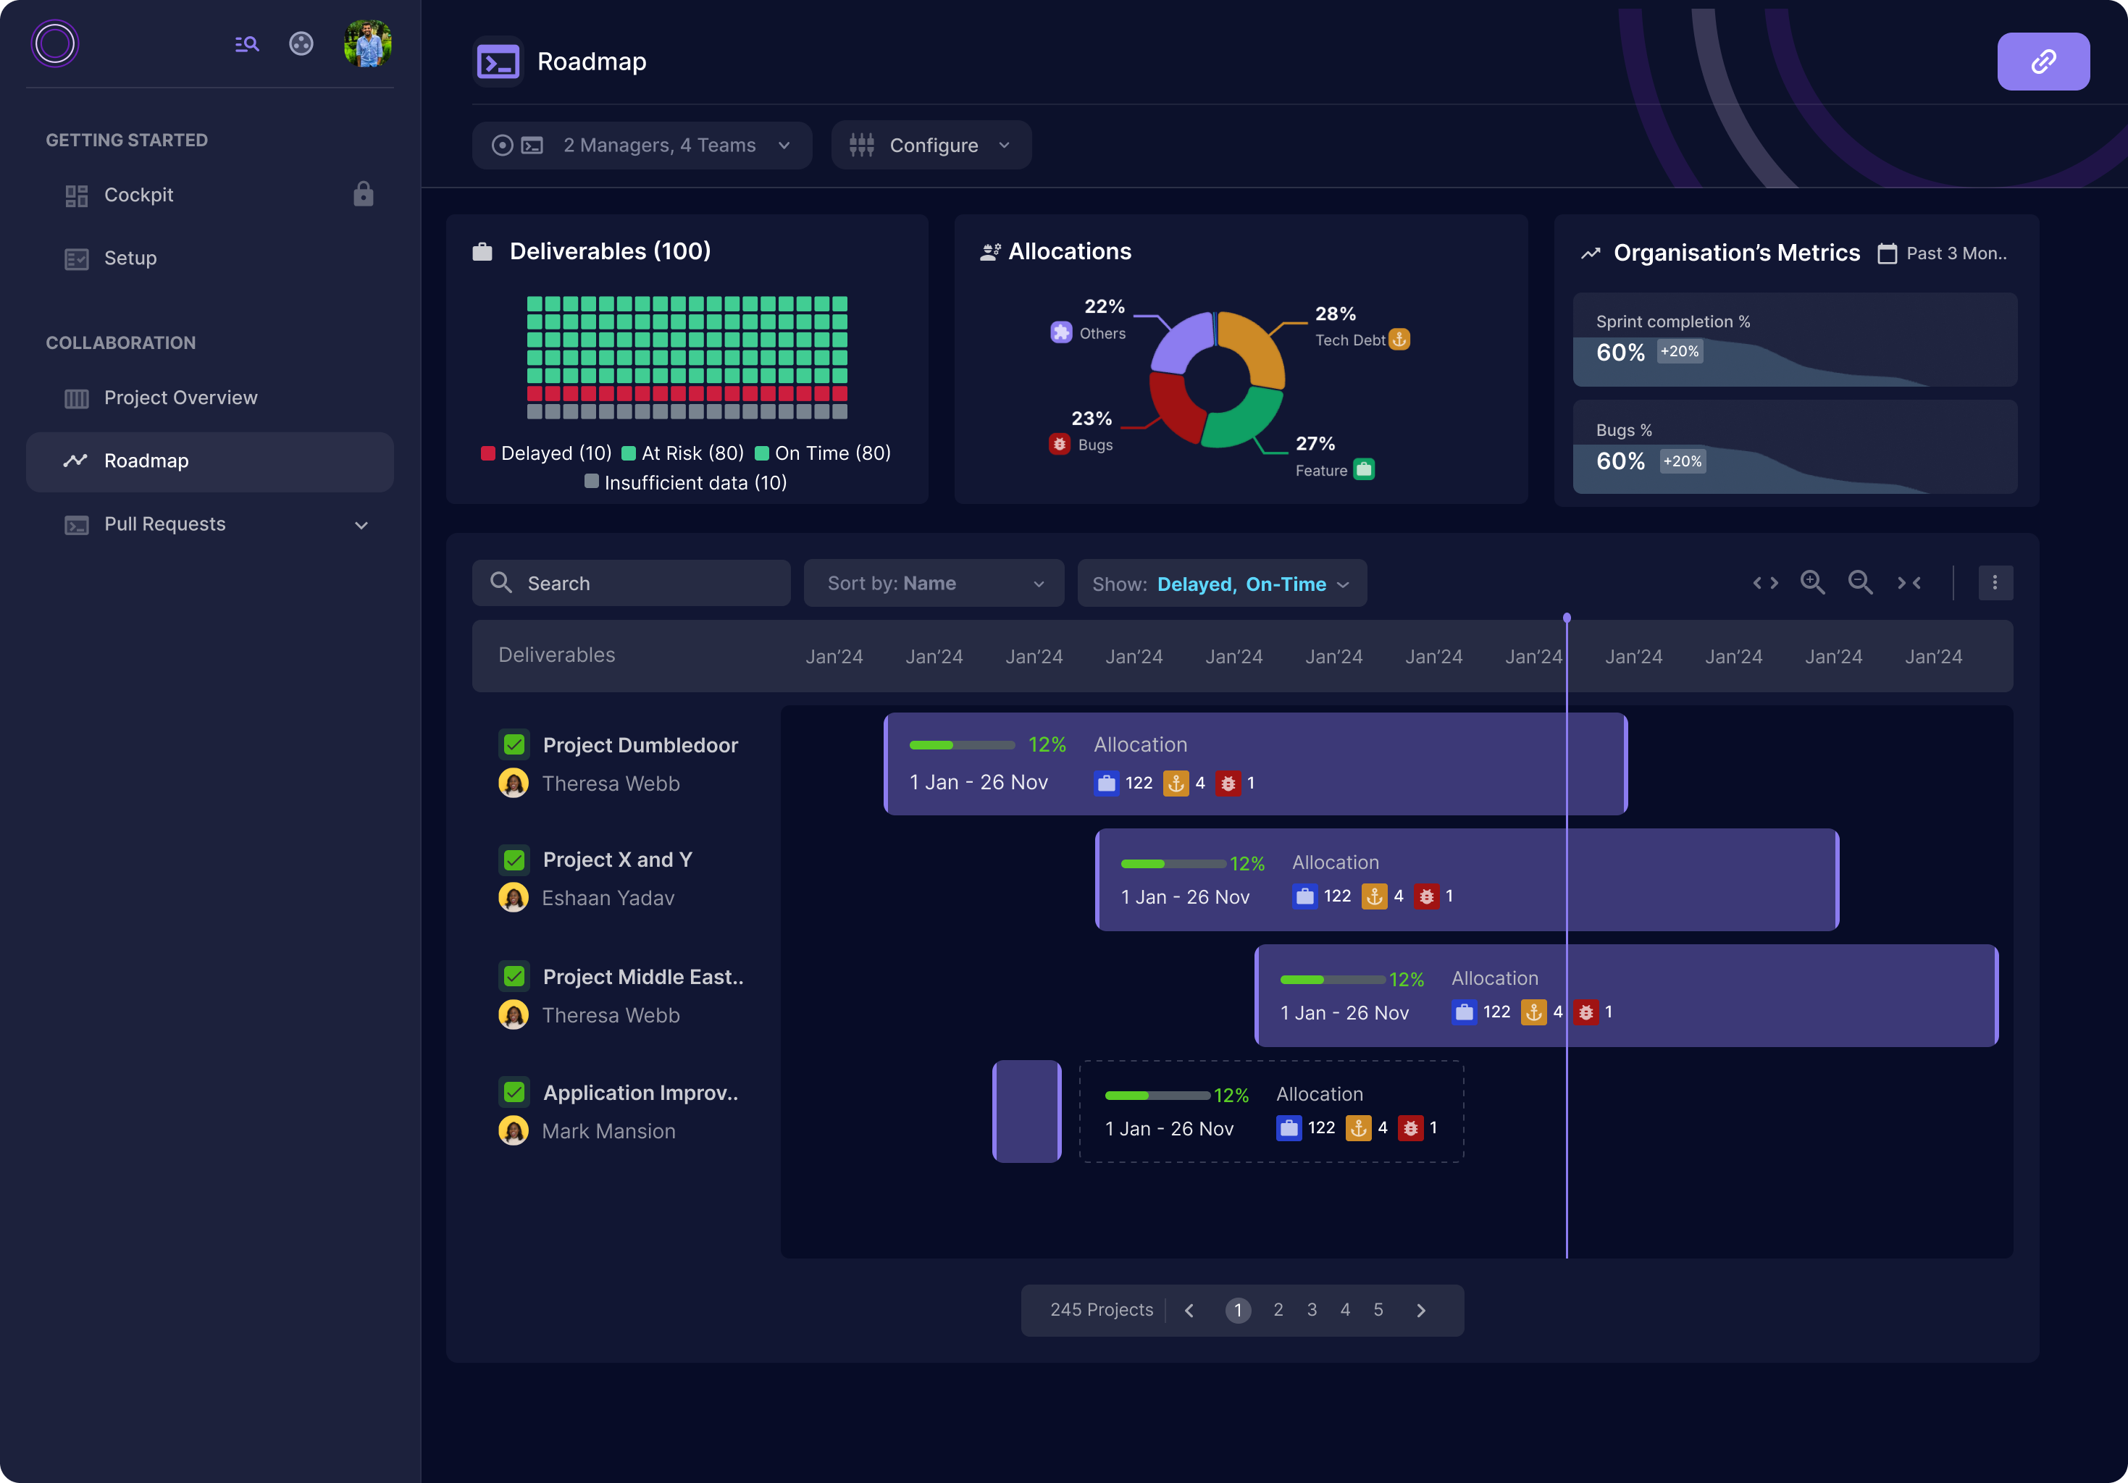Viewport: 2128px width, 1483px height.
Task: Collapse timeline width with inward arrows icon
Action: click(x=1909, y=582)
